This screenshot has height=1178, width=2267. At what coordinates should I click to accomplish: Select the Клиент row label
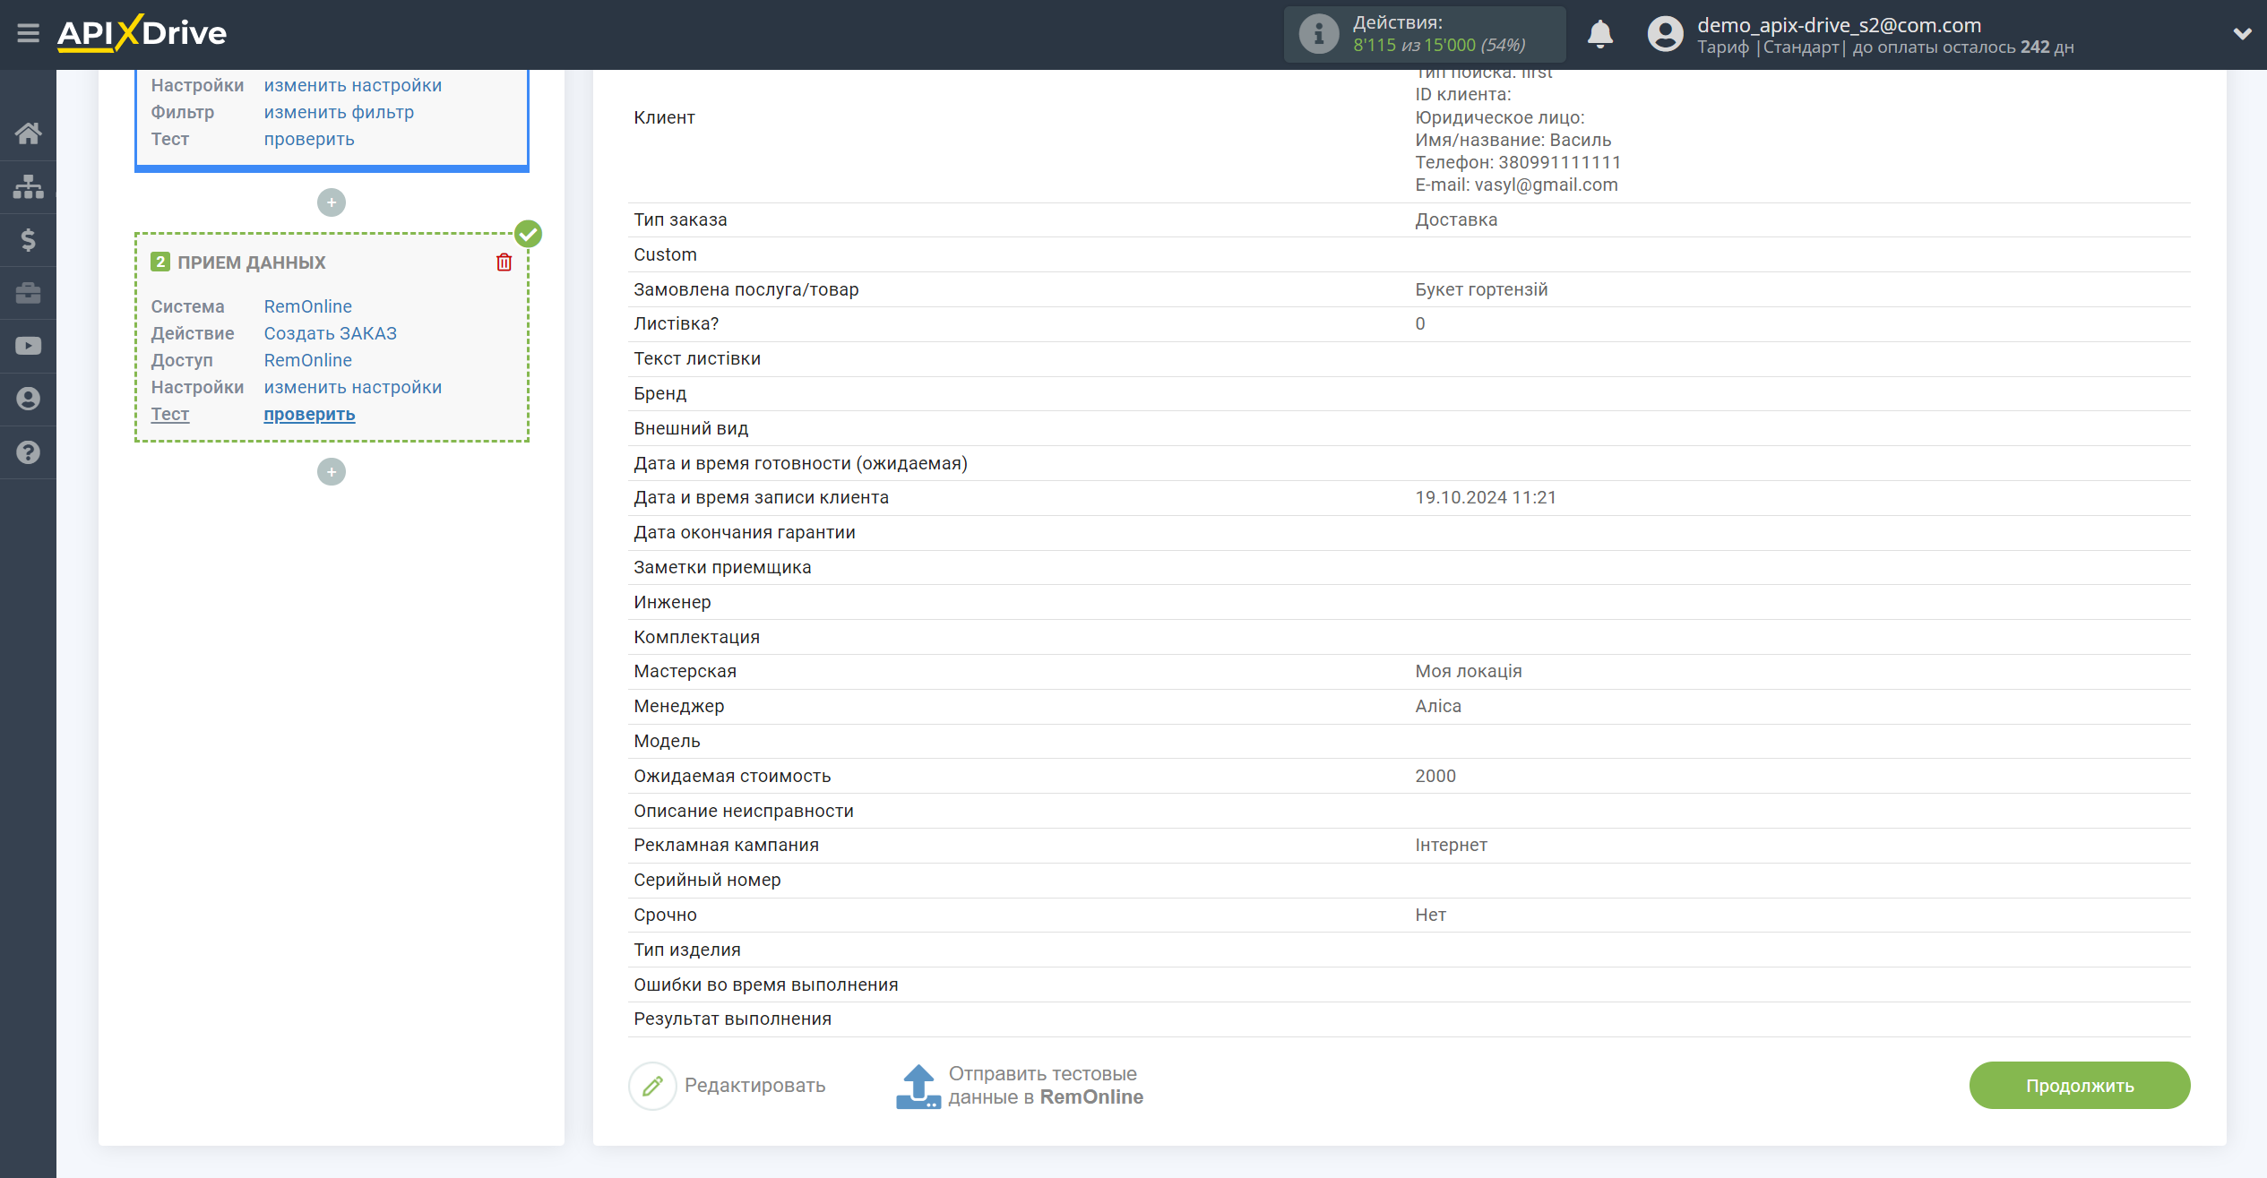pyautogui.click(x=664, y=117)
